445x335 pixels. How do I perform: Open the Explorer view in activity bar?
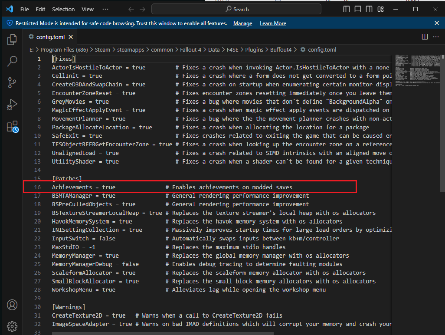coord(12,40)
